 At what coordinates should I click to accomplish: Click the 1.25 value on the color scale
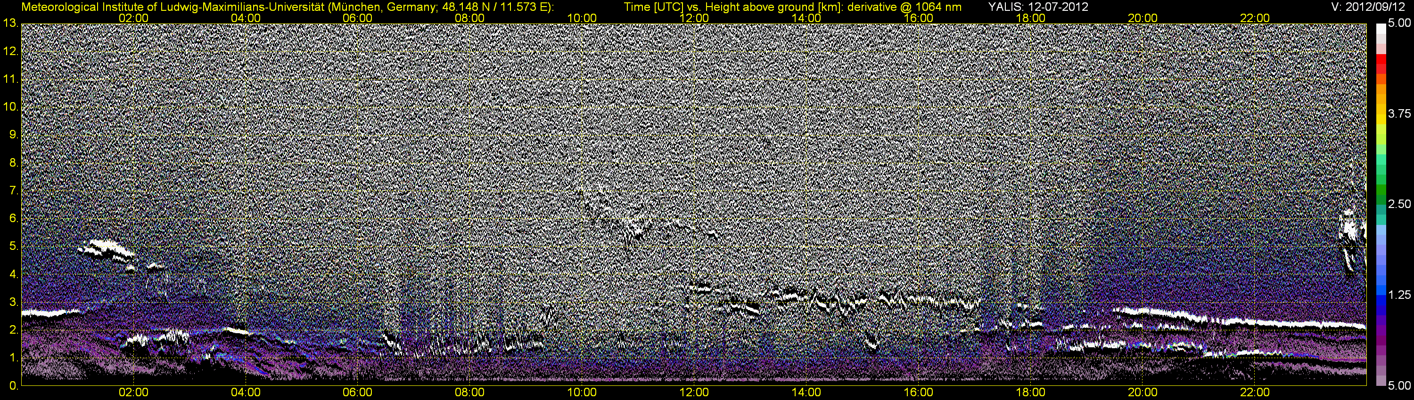[1399, 295]
